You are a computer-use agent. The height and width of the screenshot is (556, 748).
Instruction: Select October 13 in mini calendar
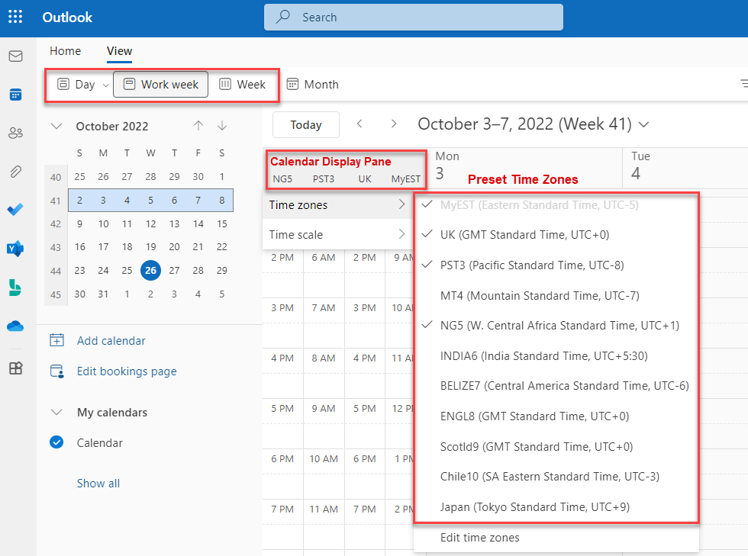[174, 224]
